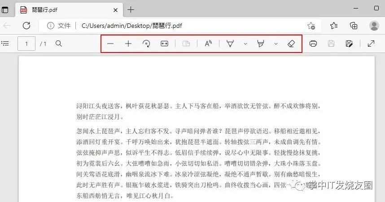Close the 琵琶行.pdf tab
The height and width of the screenshot is (202, 385).
coord(115,10)
